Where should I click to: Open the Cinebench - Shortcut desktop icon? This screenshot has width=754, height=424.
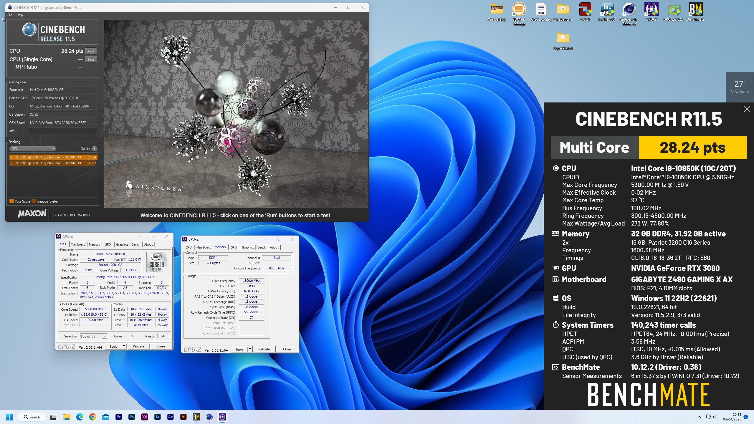coord(629,14)
